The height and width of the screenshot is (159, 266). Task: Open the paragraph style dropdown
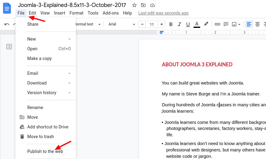point(88,24)
